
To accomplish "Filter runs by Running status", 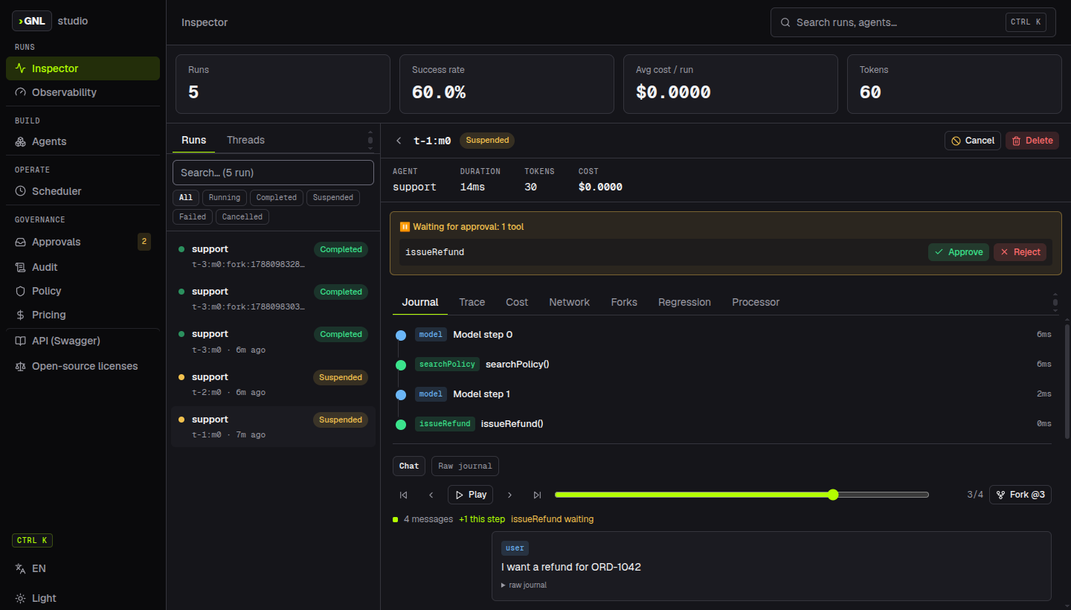I will coord(224,198).
